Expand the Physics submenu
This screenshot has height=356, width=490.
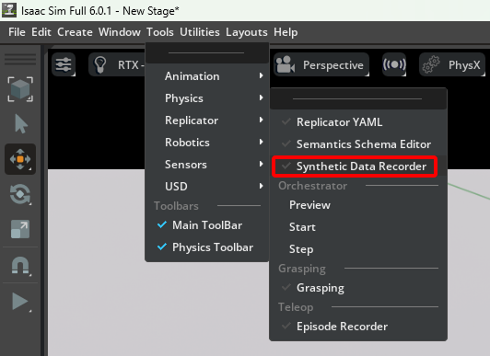[207, 98]
